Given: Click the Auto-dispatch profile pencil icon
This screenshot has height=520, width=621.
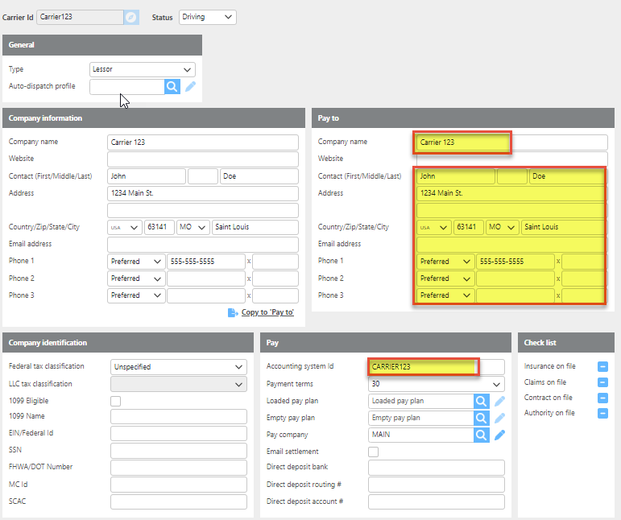Looking at the screenshot, I should pyautogui.click(x=191, y=87).
